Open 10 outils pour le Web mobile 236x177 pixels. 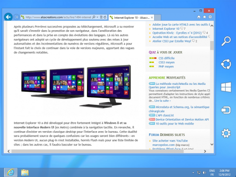(175, 124)
